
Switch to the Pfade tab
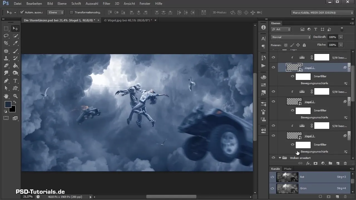(288, 169)
